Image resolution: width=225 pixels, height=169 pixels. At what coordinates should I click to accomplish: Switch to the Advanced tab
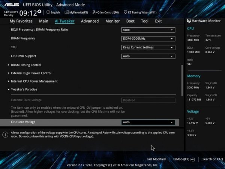click(90, 21)
